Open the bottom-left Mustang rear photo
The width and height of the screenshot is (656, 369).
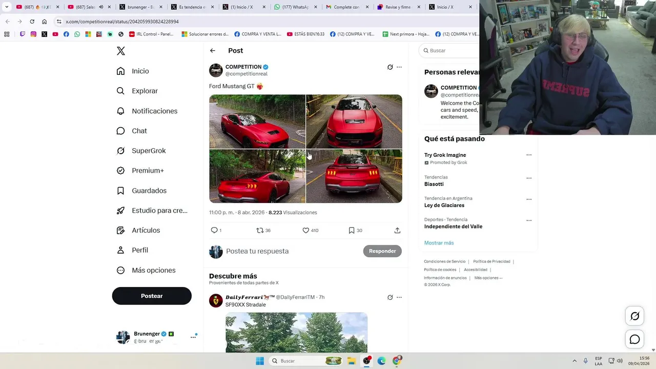pos(257,176)
